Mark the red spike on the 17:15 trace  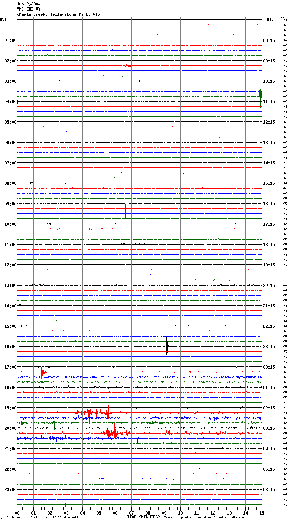click(42, 371)
